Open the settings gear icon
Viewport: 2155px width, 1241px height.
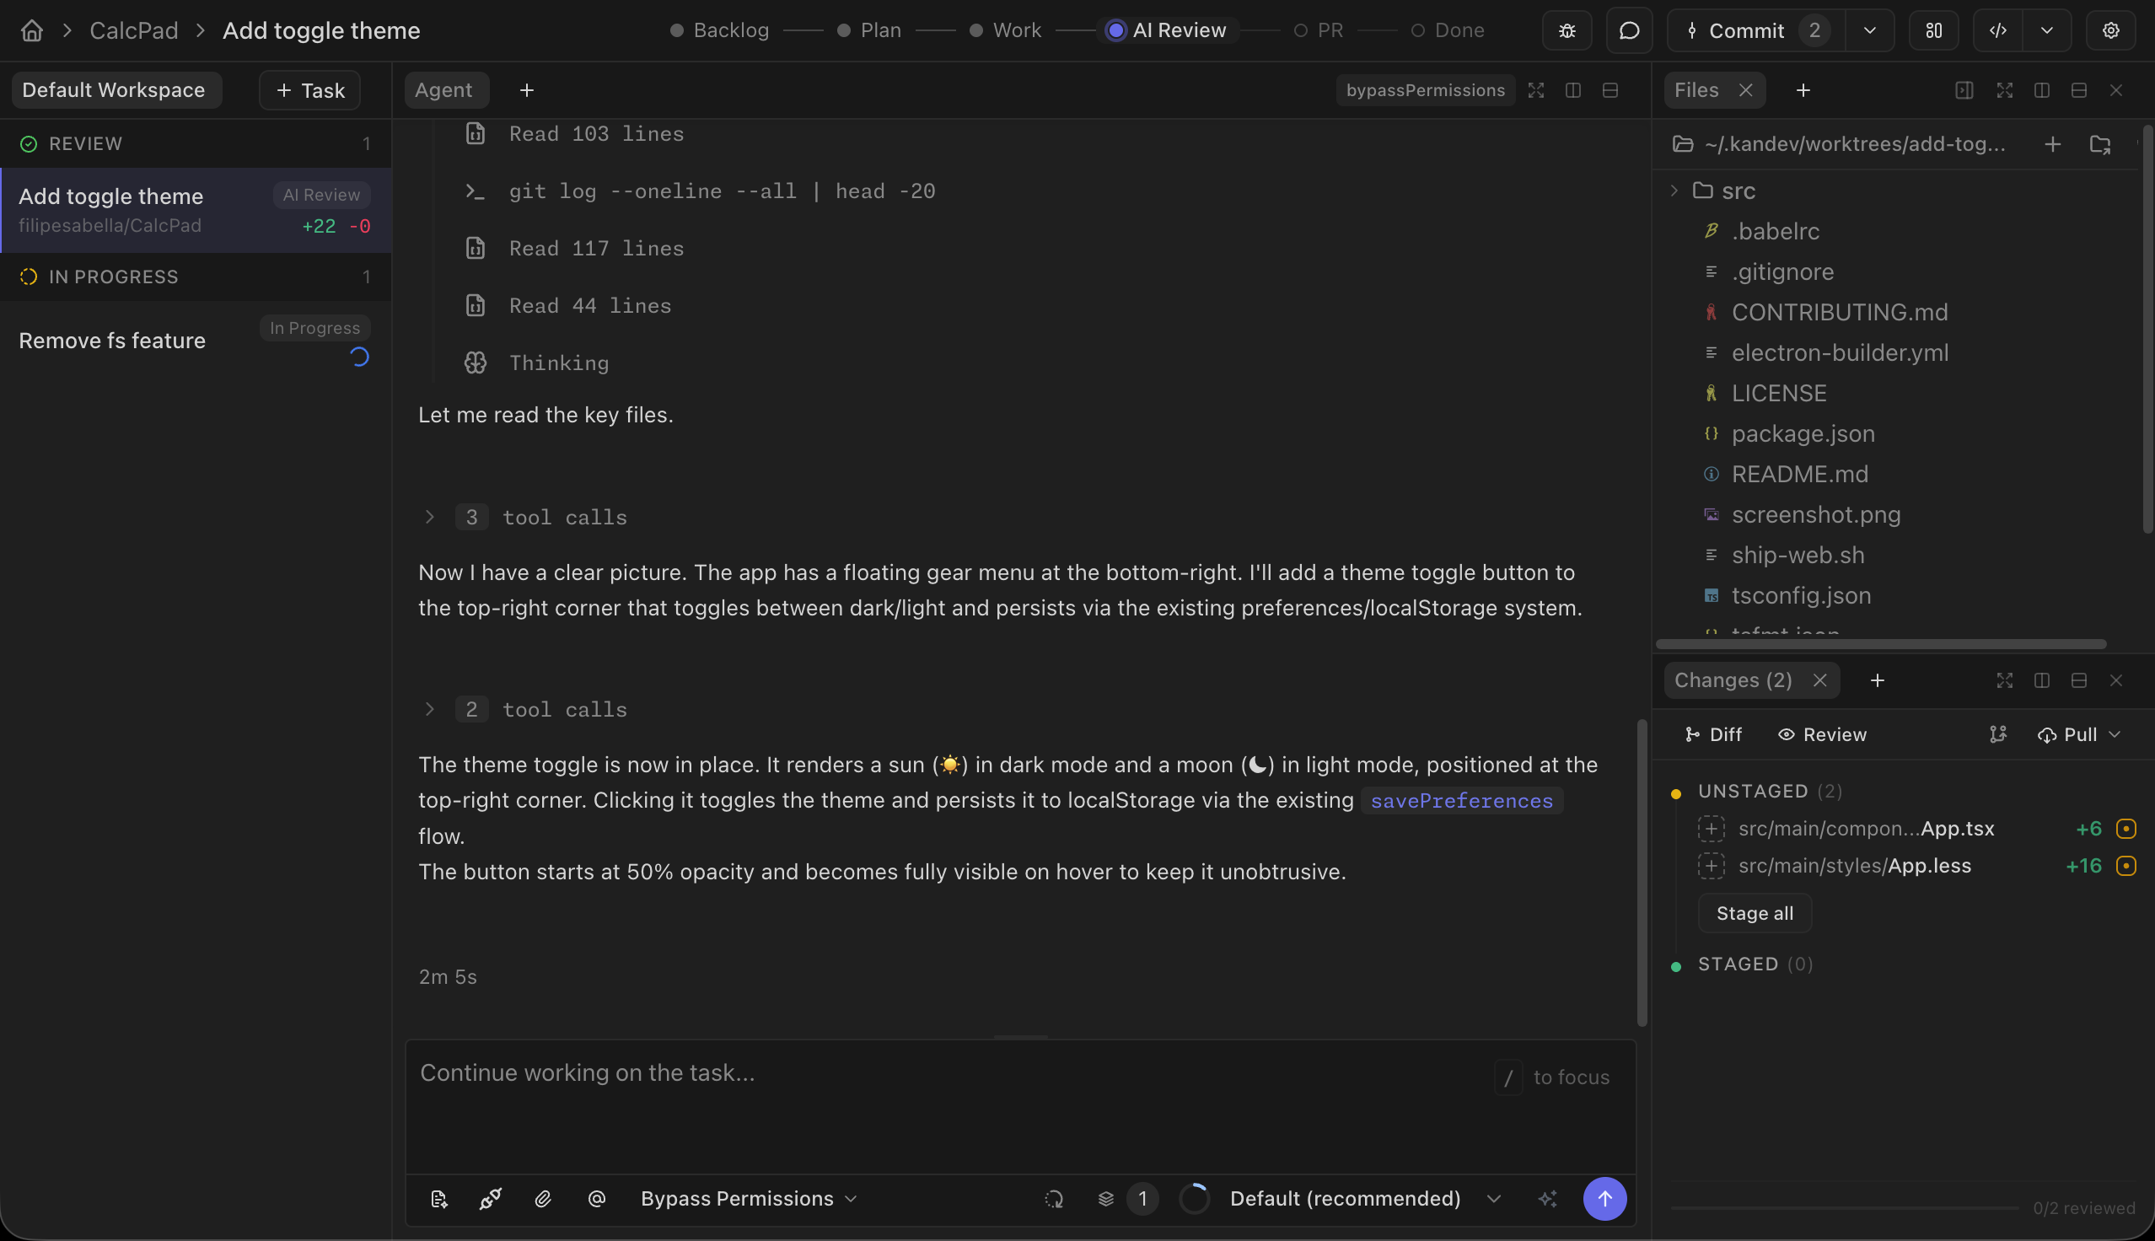pyautogui.click(x=2109, y=30)
